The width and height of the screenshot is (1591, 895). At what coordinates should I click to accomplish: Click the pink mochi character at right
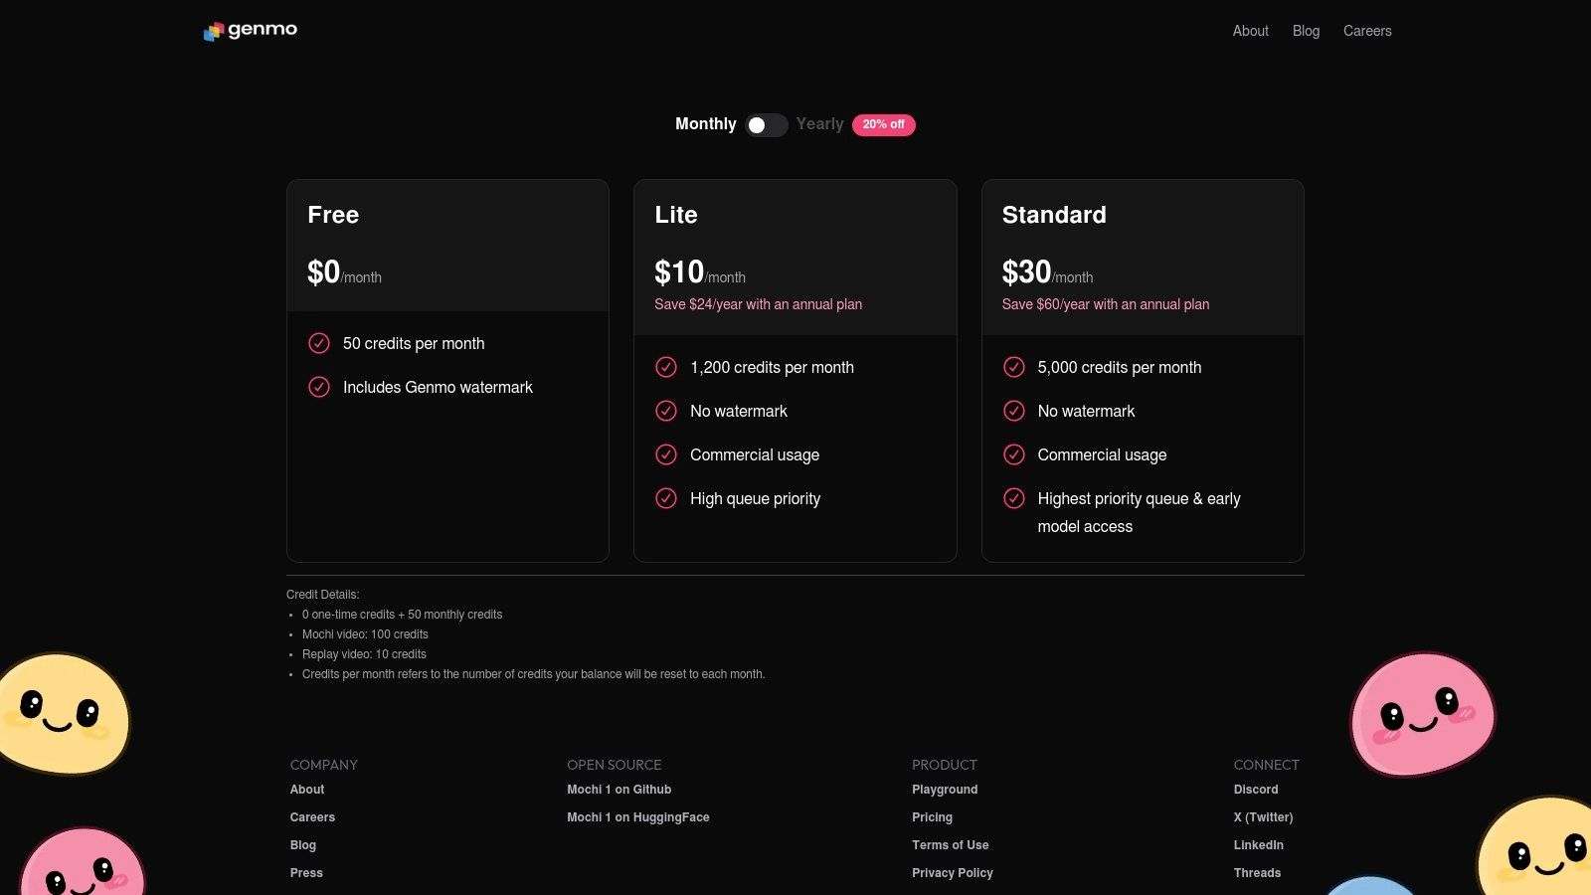coord(1422,714)
